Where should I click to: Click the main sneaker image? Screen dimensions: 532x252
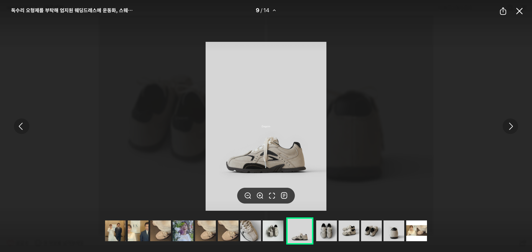pyautogui.click(x=266, y=126)
